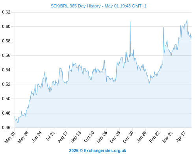
Task: Select the Nov 06 x-axis date label
Action: coord(102,137)
